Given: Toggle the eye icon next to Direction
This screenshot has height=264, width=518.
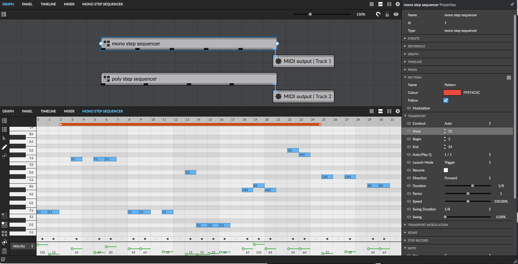Looking at the screenshot, I should tap(409, 178).
